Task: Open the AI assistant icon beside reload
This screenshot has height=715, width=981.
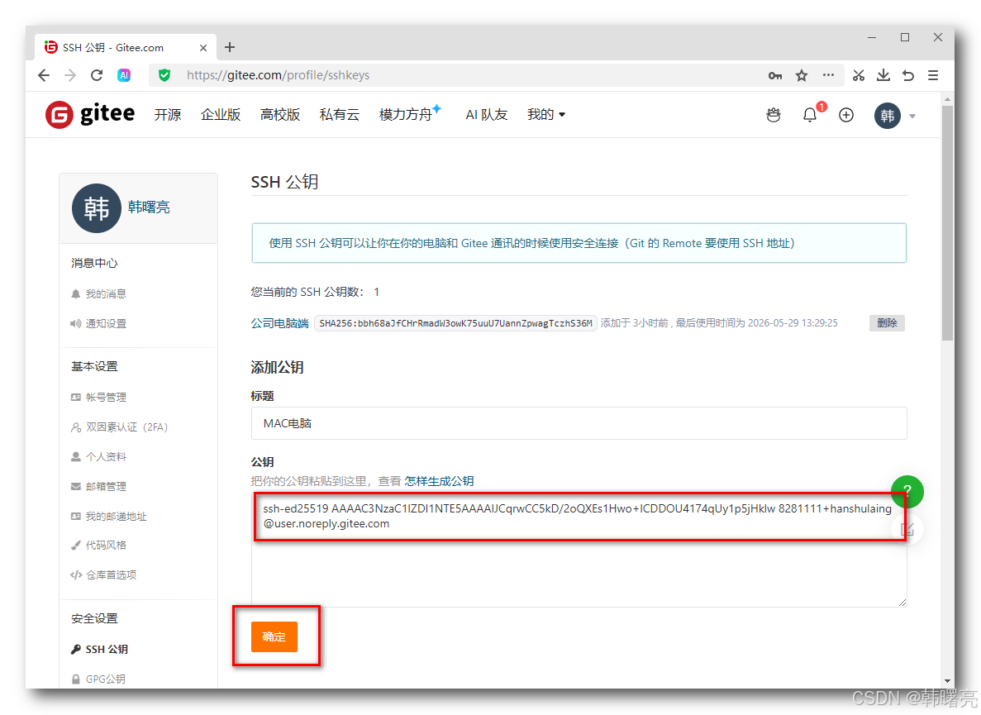Action: point(124,76)
